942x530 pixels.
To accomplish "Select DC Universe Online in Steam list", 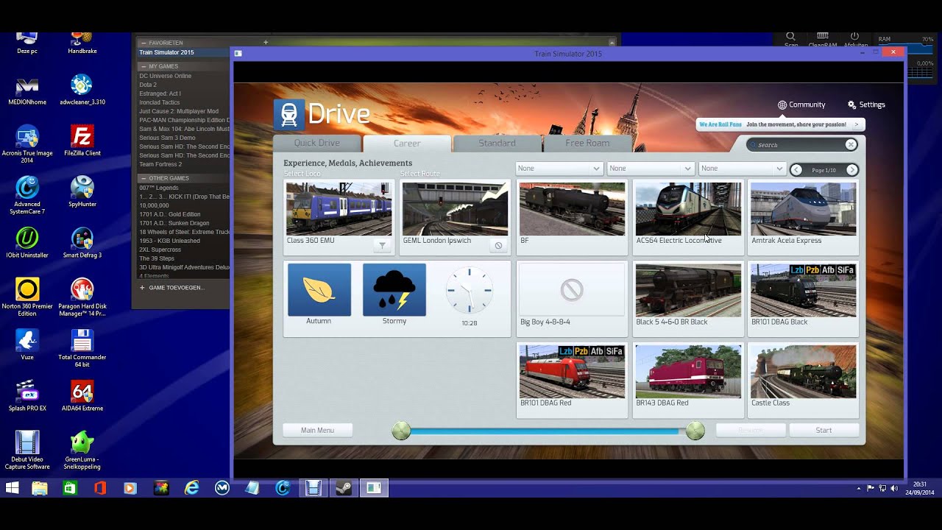I will point(166,76).
